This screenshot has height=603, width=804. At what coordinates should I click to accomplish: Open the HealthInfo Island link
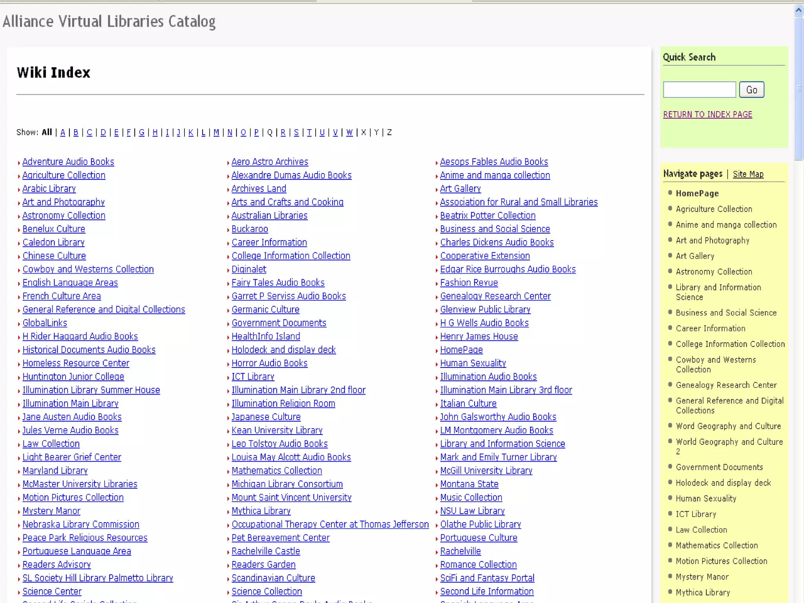(266, 336)
